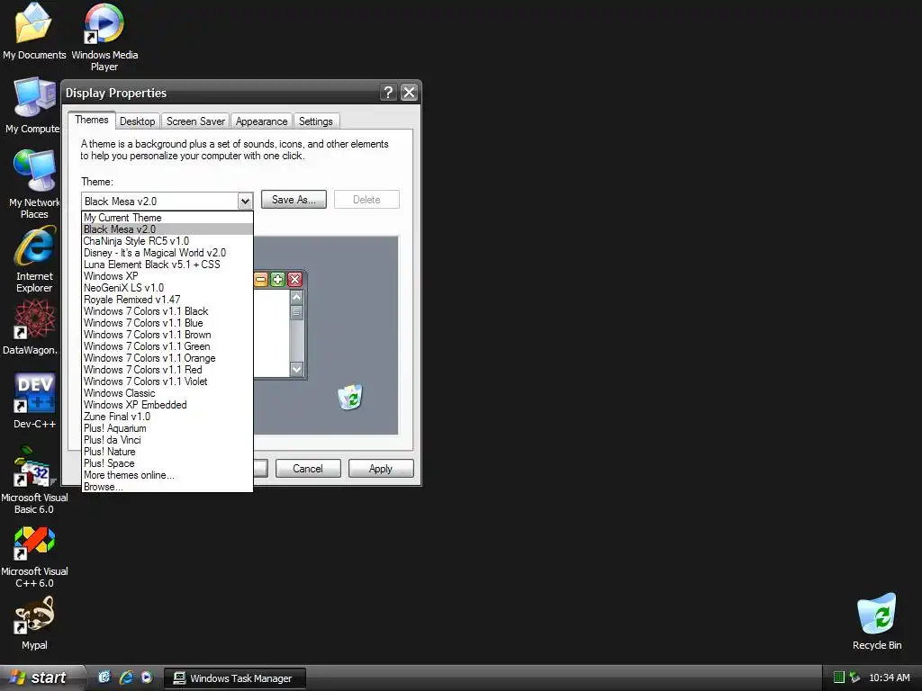Choose Windows 7 Colors v1.1 Red
This screenshot has height=691, width=922.
(167, 370)
